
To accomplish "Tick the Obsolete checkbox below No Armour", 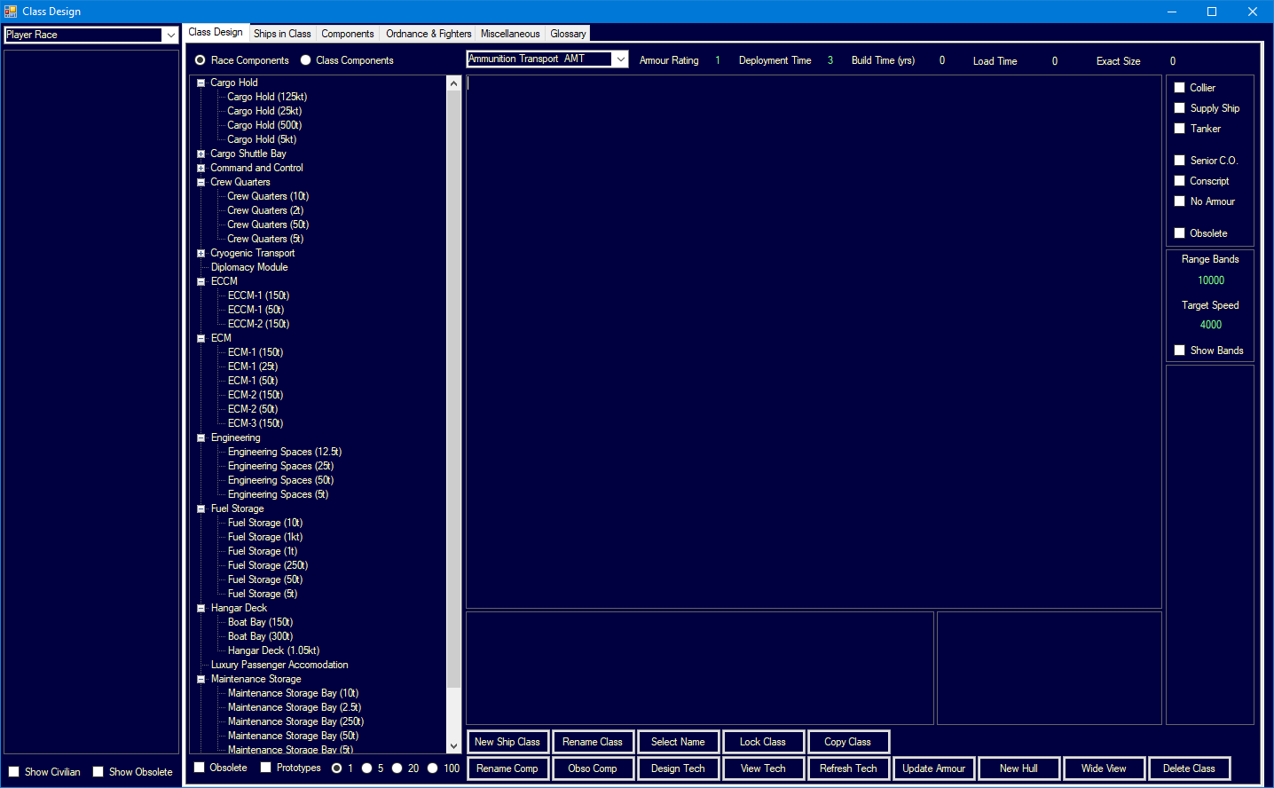I will click(1180, 233).
